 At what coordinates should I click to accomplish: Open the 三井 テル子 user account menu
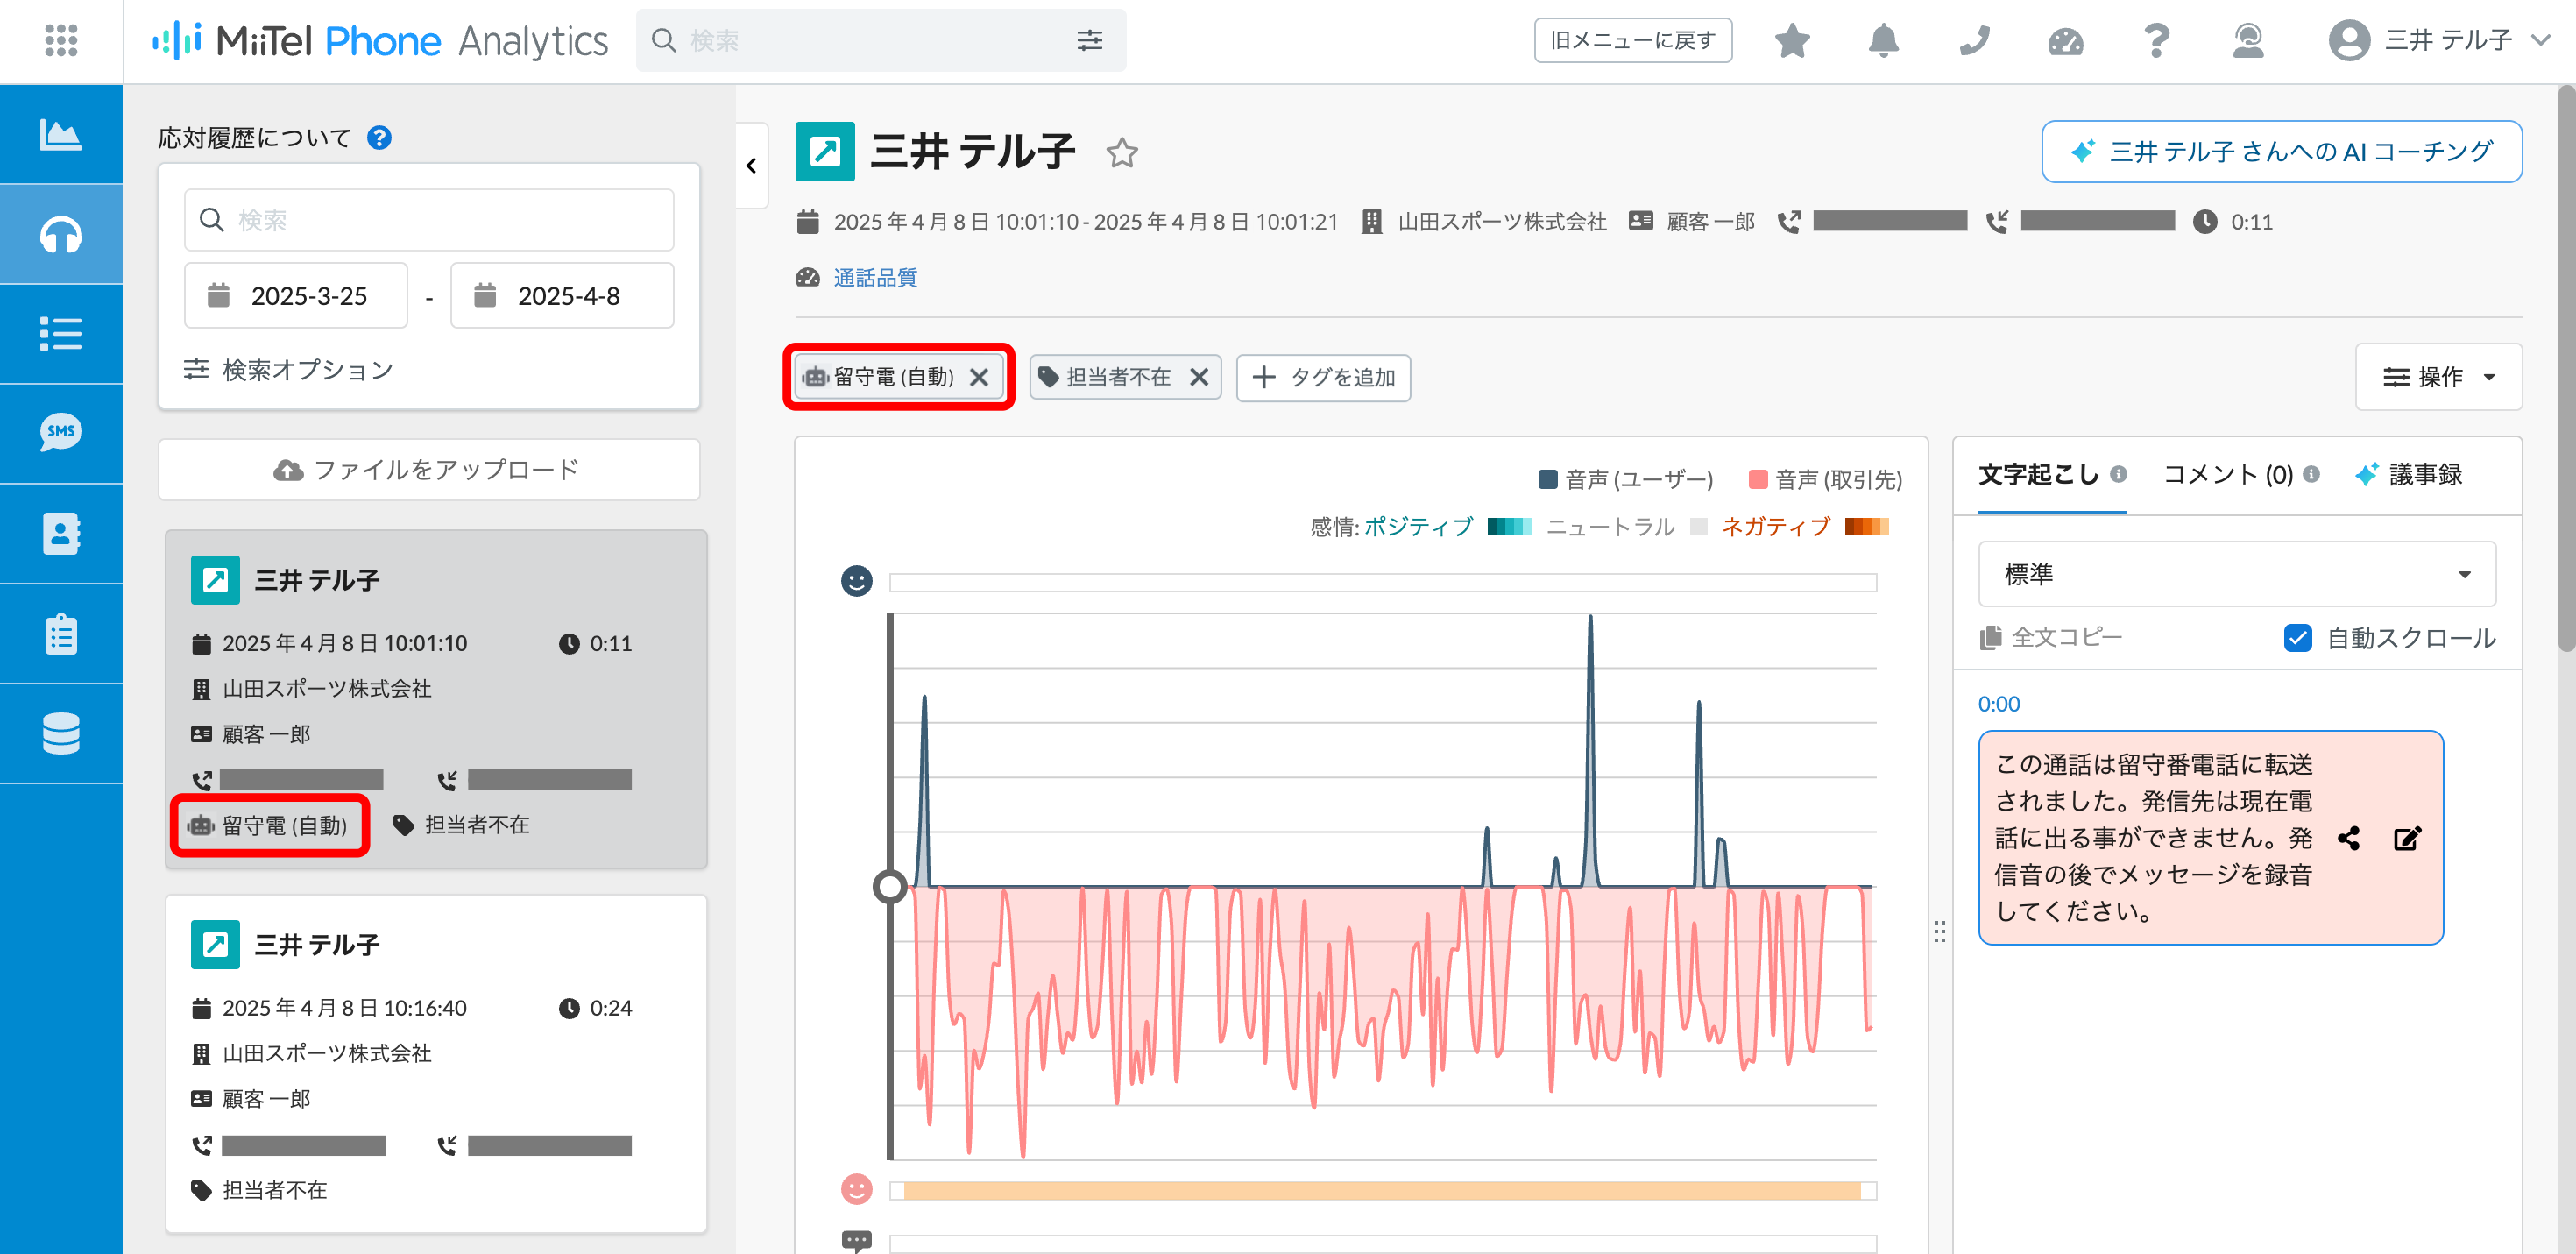point(2439,41)
